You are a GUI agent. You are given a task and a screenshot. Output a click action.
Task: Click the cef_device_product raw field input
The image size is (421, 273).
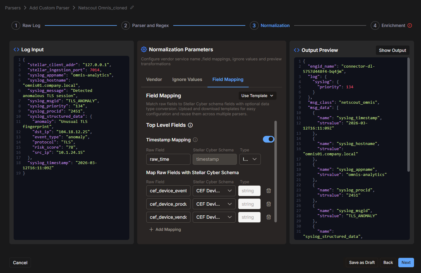tap(168, 204)
